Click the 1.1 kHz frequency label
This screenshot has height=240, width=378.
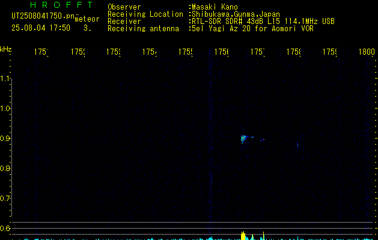click(x=5, y=79)
